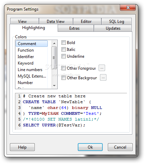The image size is (145, 164).
Task: Click the Cancel button
Action: 120,147
